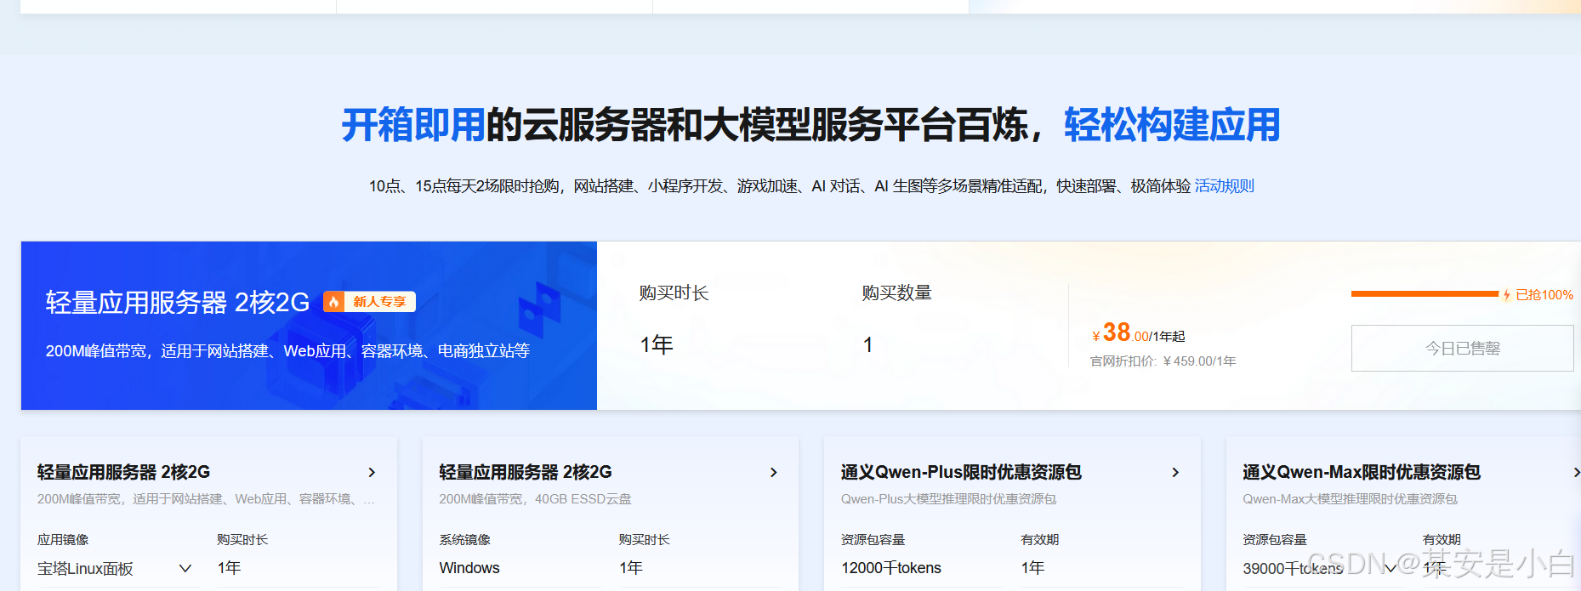Select the Windows system image value
Viewport: 1581px width, 591px height.
(x=469, y=568)
